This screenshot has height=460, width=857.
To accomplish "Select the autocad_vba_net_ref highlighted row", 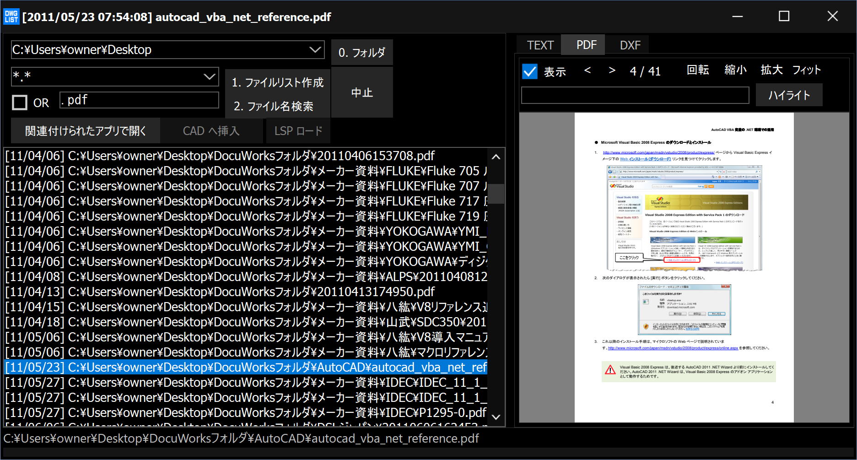I will (x=245, y=367).
